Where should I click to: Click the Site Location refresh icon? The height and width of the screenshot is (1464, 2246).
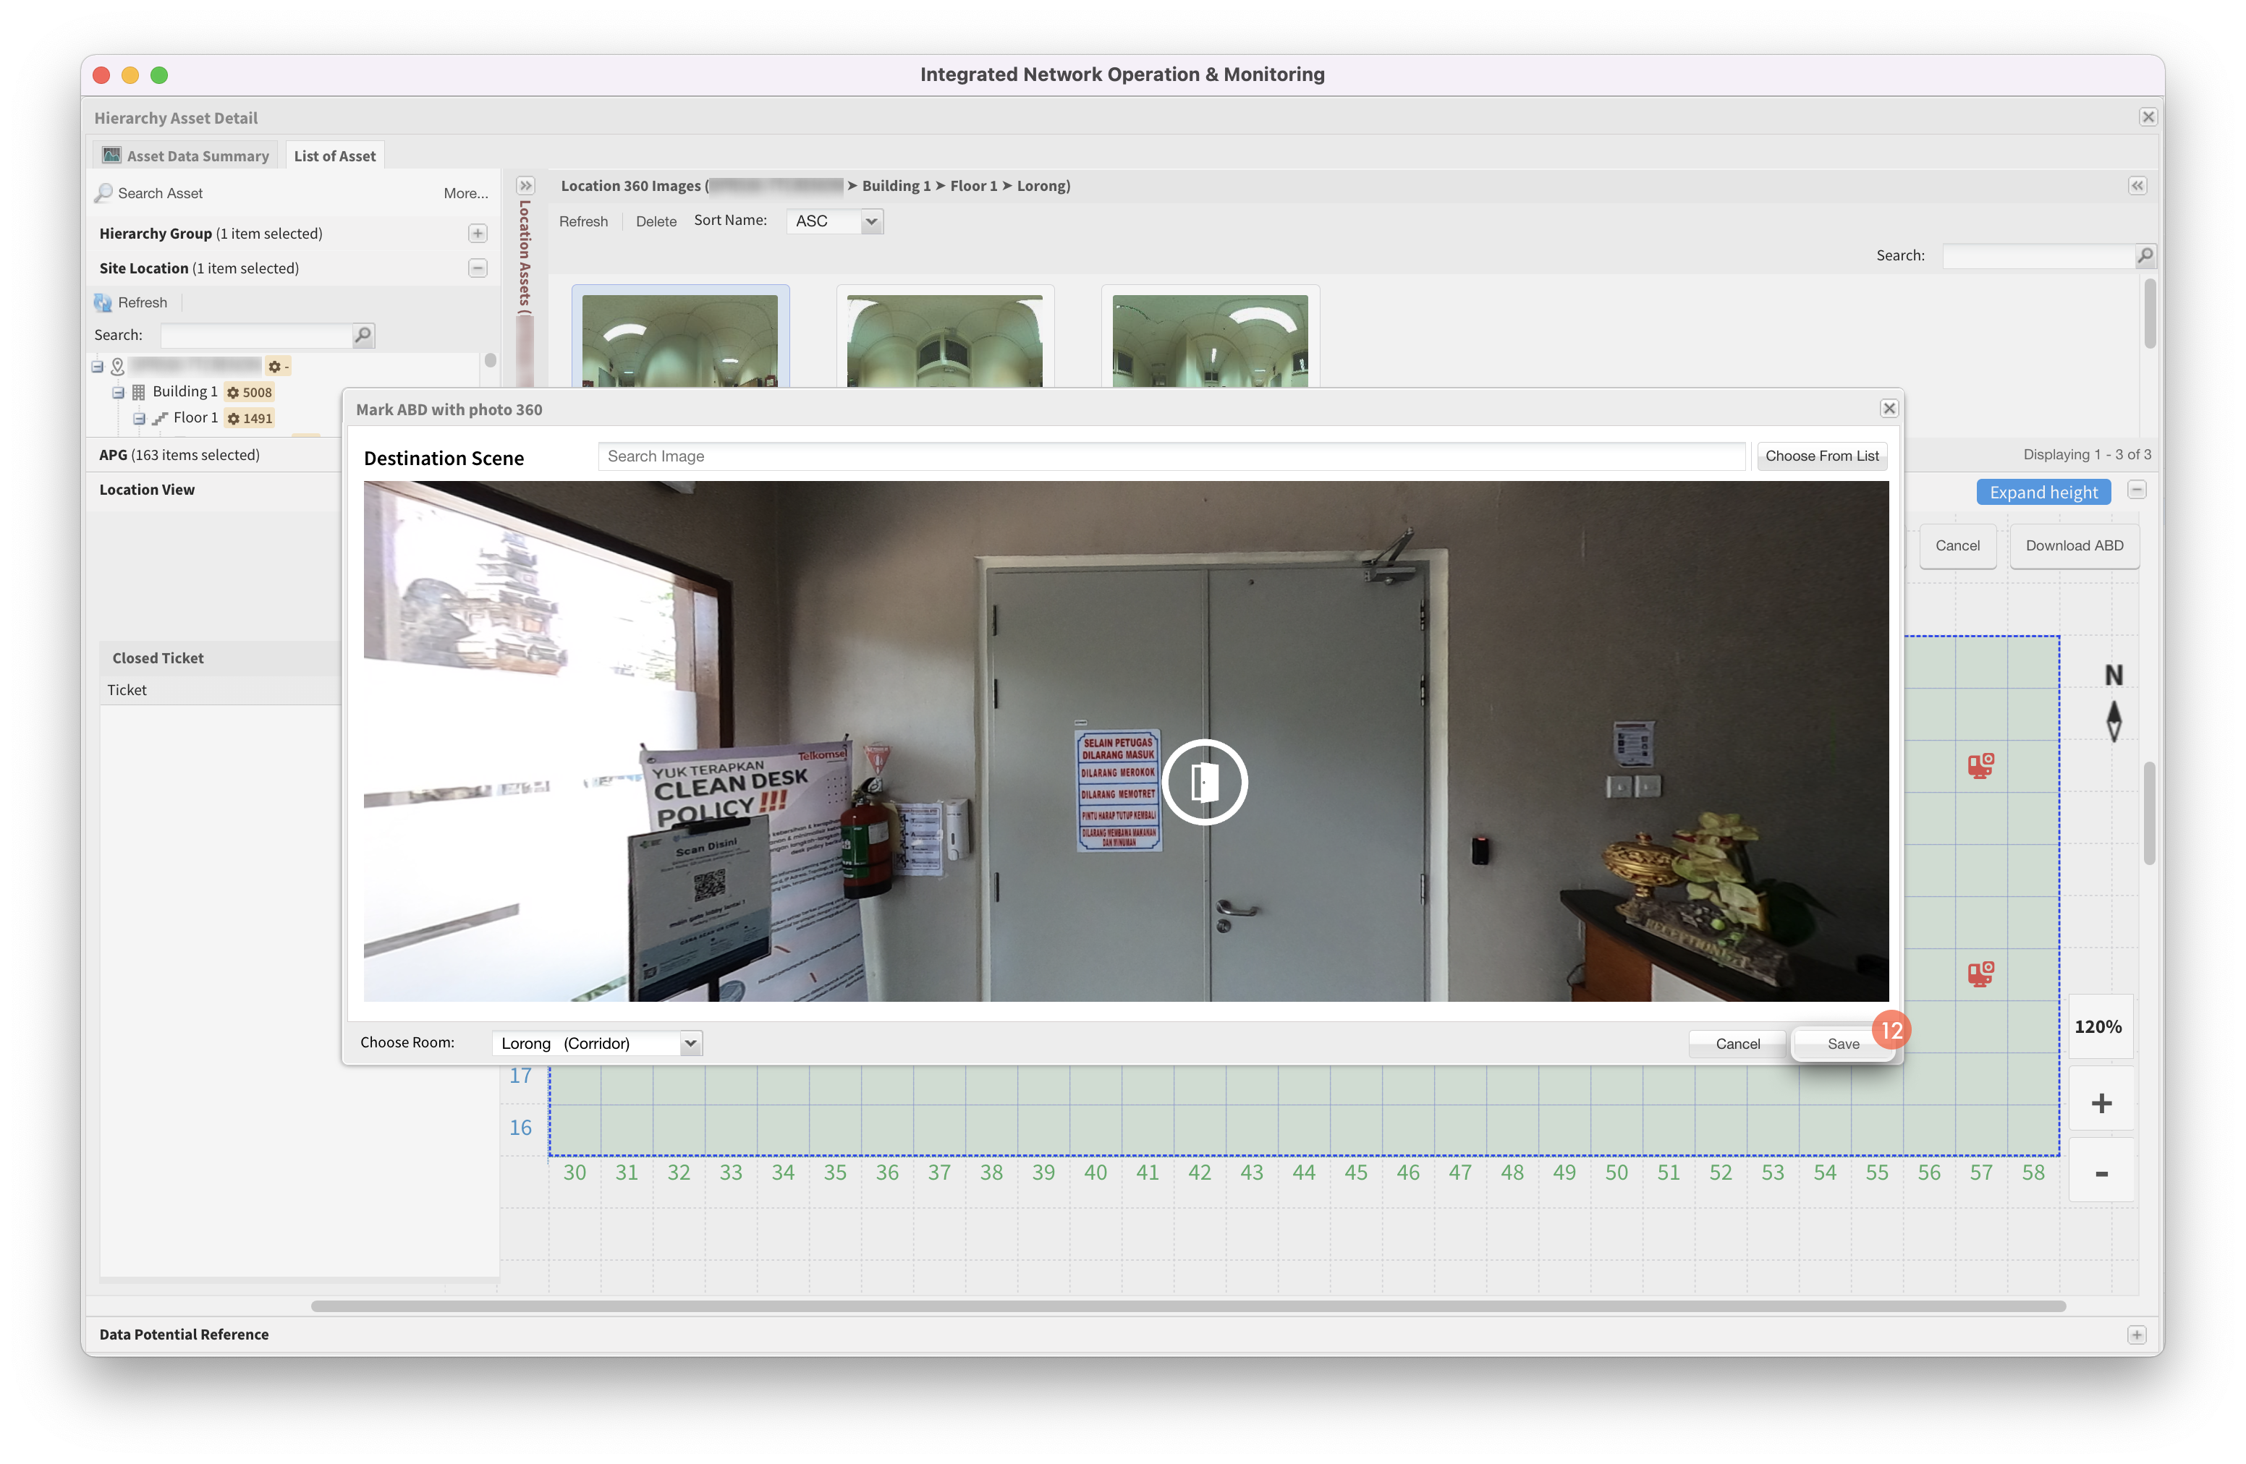103,303
